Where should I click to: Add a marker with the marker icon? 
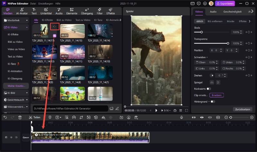point(50,117)
